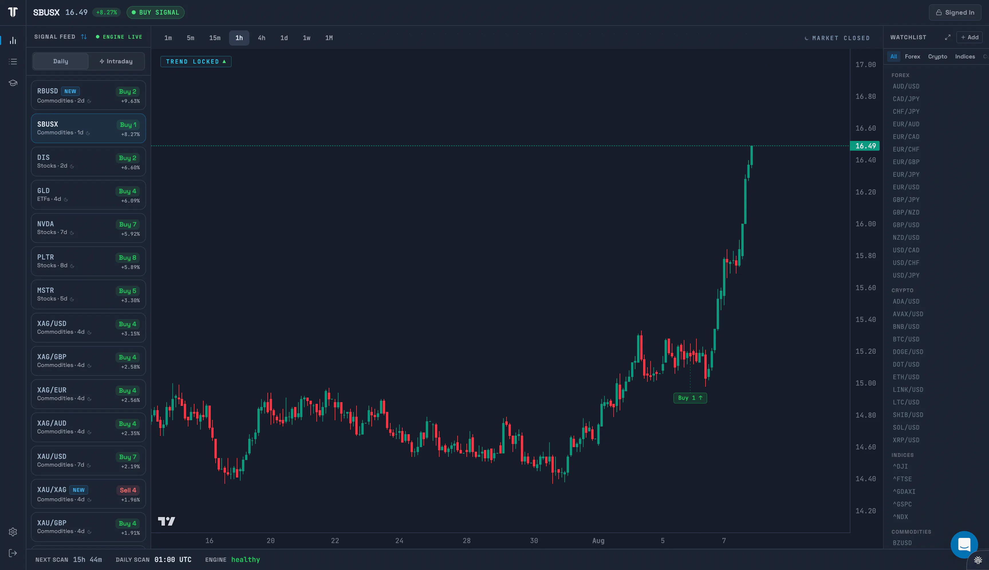Select the 15m timeframe
The height and width of the screenshot is (570, 989).
[215, 38]
